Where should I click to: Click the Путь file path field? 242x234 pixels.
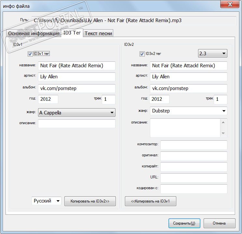click(x=134, y=21)
